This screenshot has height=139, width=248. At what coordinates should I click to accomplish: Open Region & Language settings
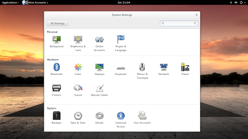click(121, 44)
